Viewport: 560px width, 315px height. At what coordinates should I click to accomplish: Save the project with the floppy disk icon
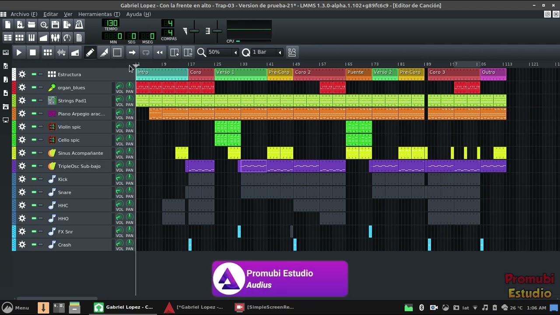pos(55,25)
